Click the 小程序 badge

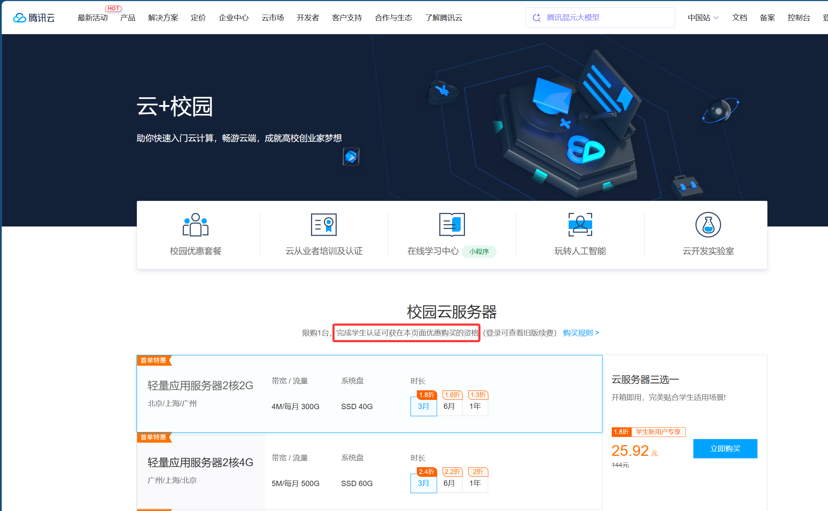(x=479, y=251)
